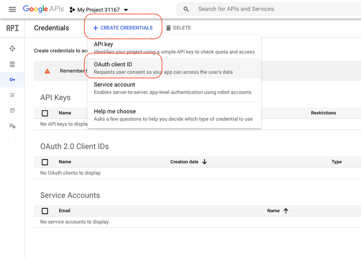Open the Library icon in sidebar
Screen dimensions: 361x258
pos(12,64)
